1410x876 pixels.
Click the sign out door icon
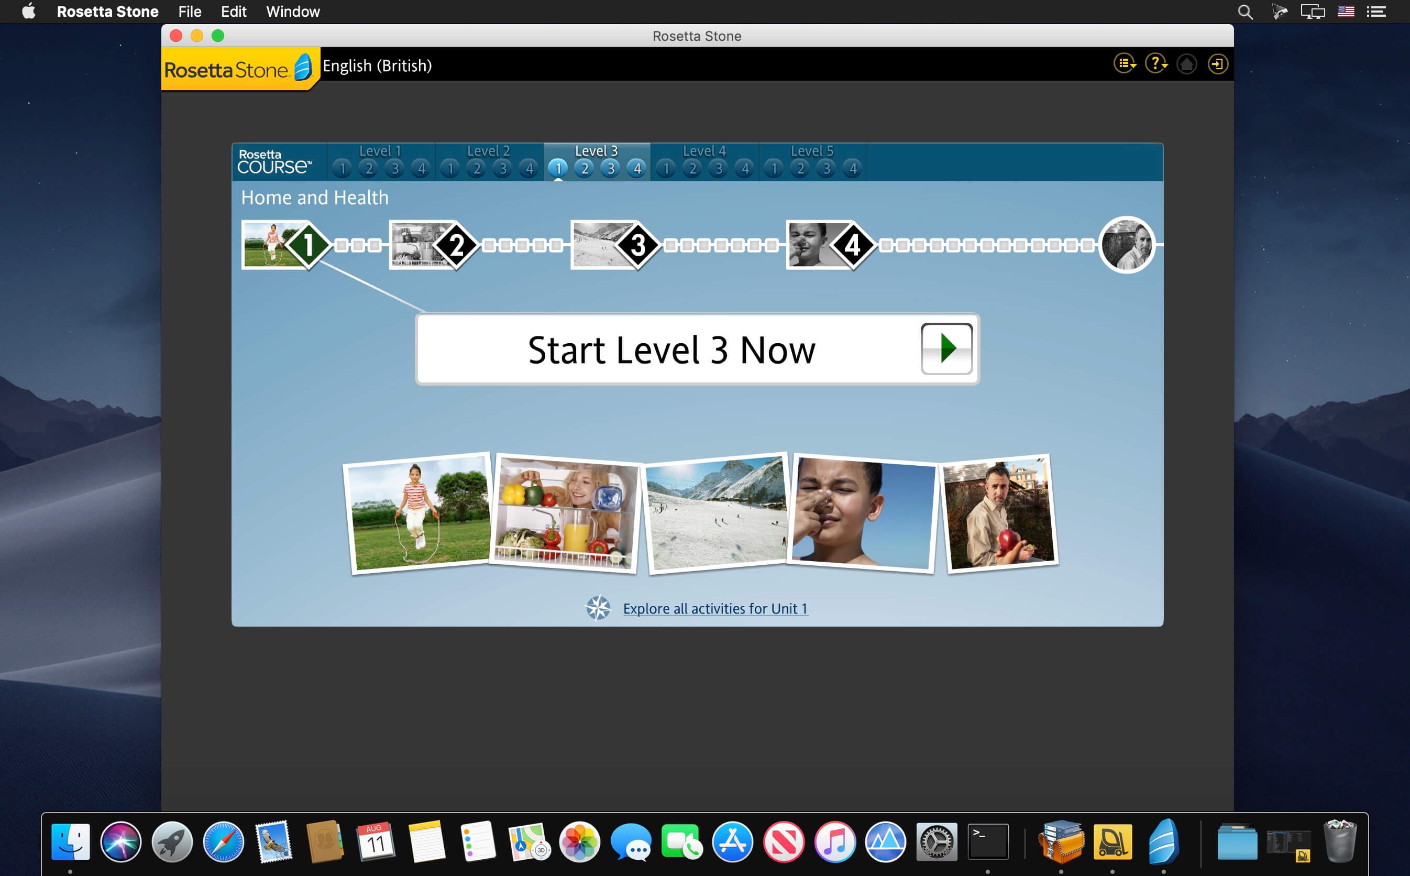[x=1217, y=64]
